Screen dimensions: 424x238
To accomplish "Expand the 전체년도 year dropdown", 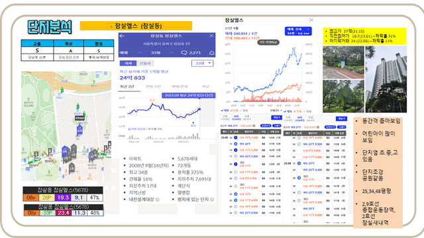I will pyautogui.click(x=276, y=110).
